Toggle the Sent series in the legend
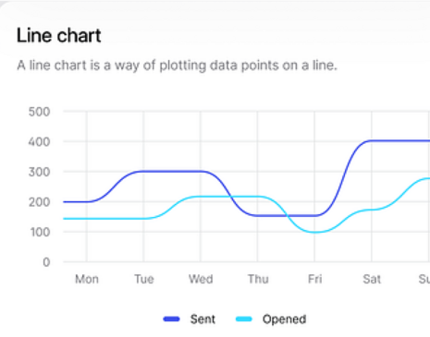Viewport: 430px width, 337px height. click(x=189, y=319)
